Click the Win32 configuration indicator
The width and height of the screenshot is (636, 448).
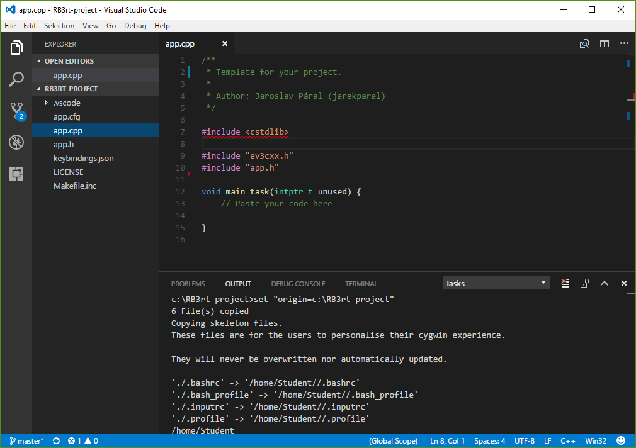[x=596, y=440]
